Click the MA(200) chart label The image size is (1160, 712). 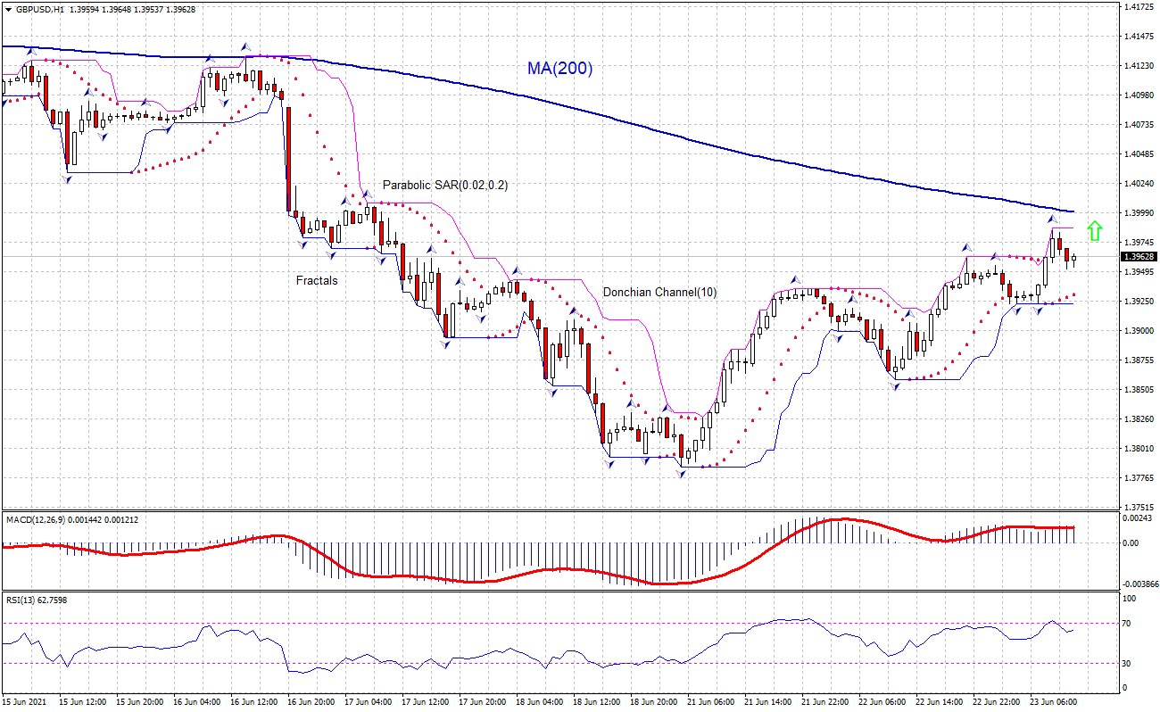pos(560,66)
